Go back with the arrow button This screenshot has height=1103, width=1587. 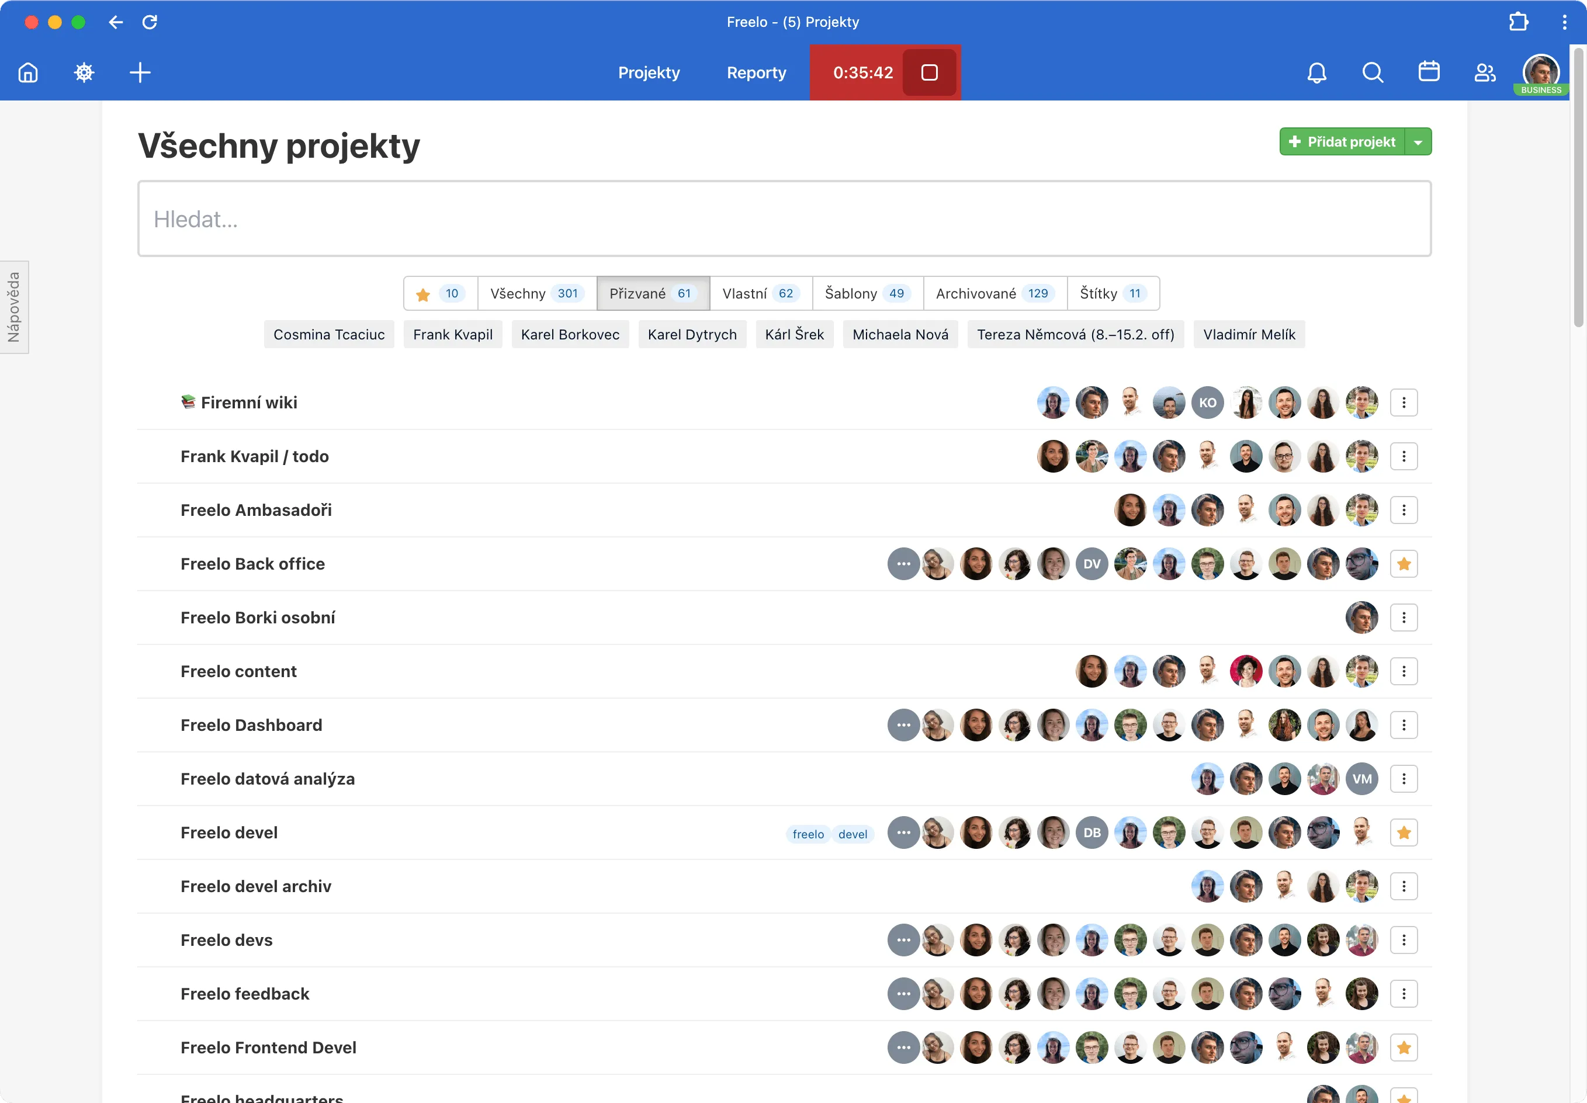(116, 22)
